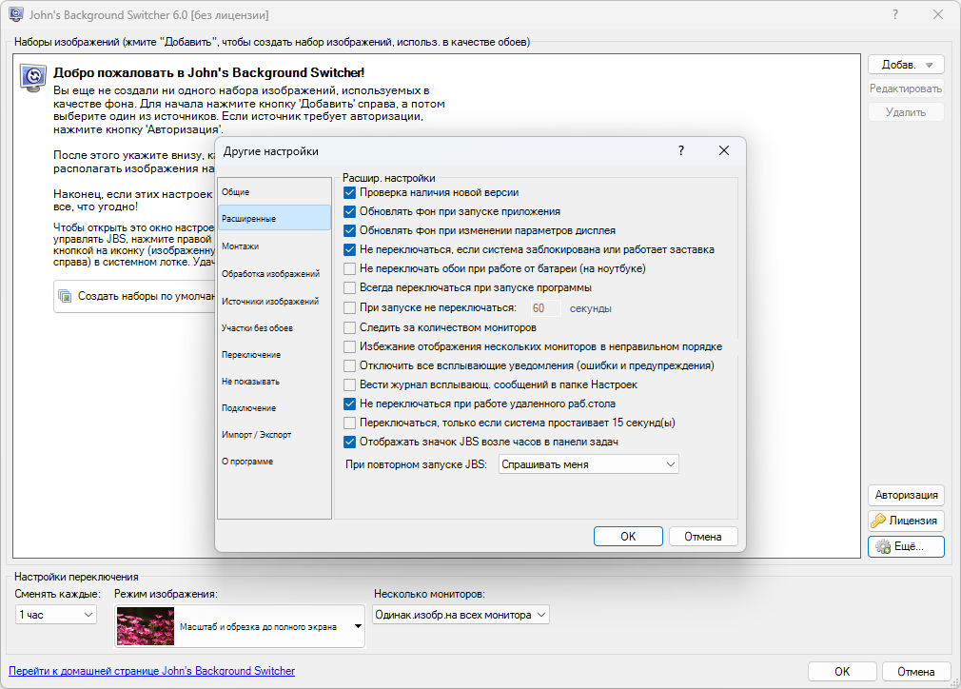Image resolution: width=961 pixels, height=689 pixels.
Task: Follow the John's Background Switcher homepage link
Action: [152, 671]
